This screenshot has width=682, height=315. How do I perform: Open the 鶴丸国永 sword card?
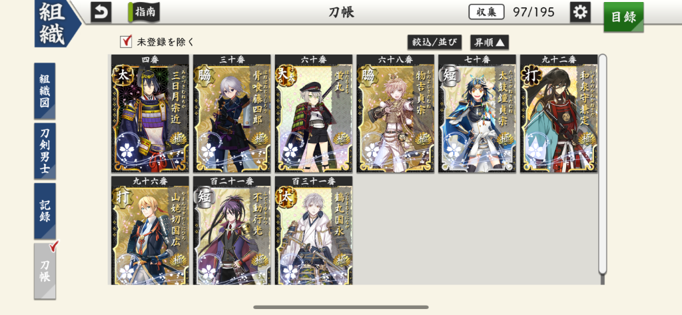point(314,230)
